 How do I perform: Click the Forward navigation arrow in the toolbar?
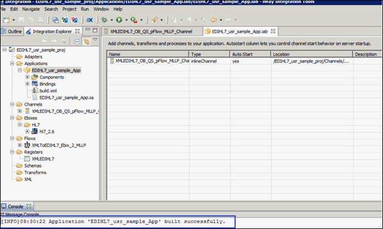coord(229,20)
